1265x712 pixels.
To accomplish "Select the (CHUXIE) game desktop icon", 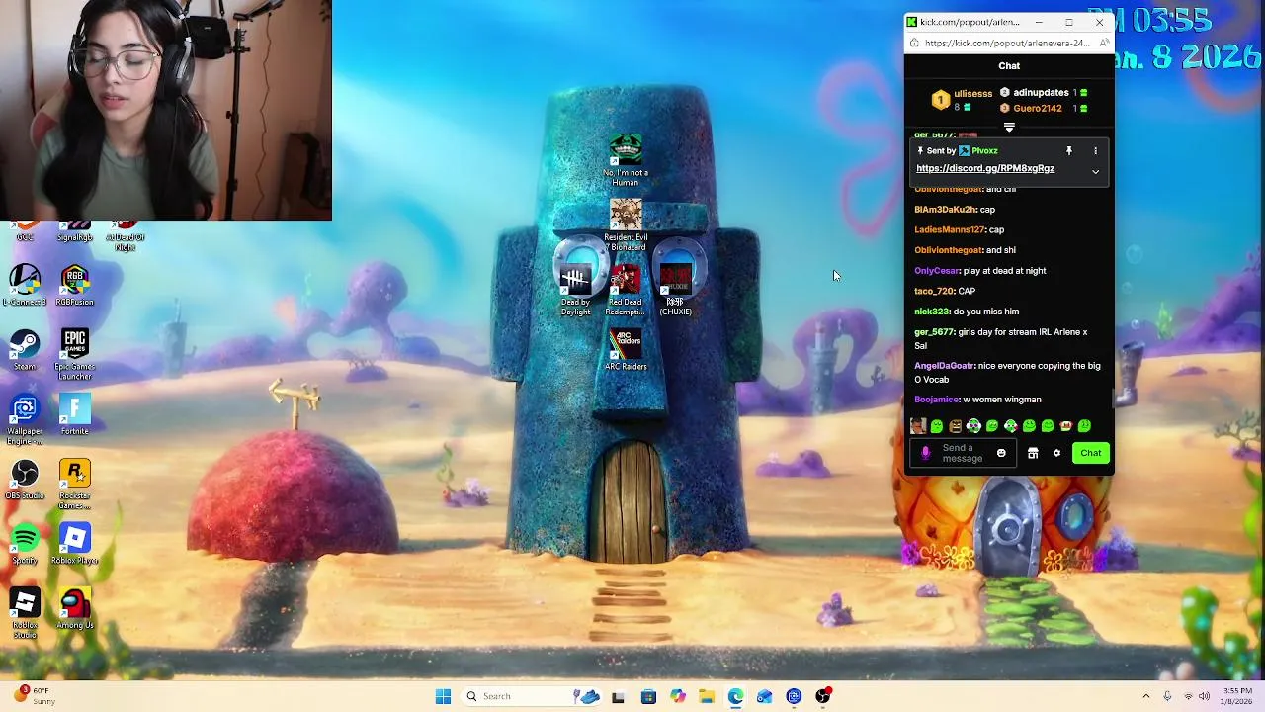I will click(676, 291).
